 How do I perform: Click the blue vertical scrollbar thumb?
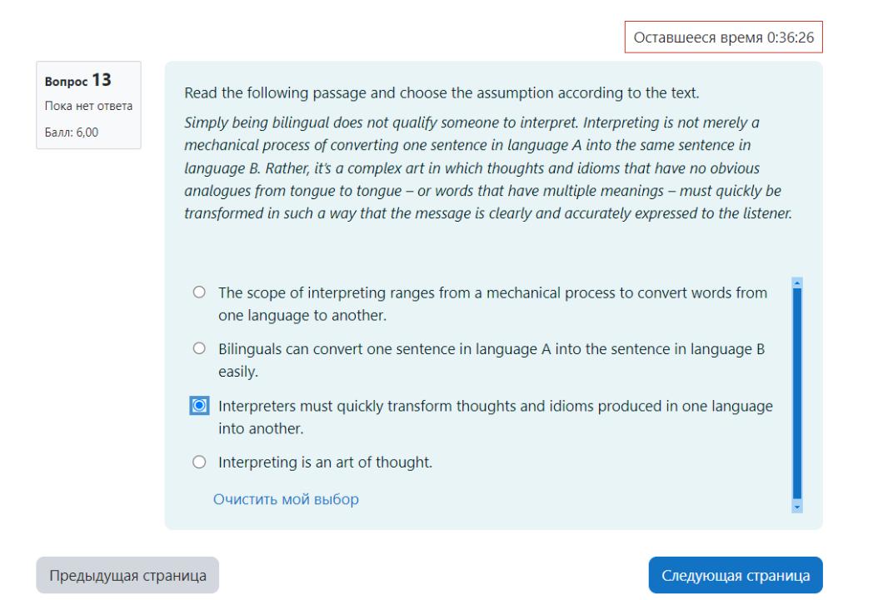point(797,393)
